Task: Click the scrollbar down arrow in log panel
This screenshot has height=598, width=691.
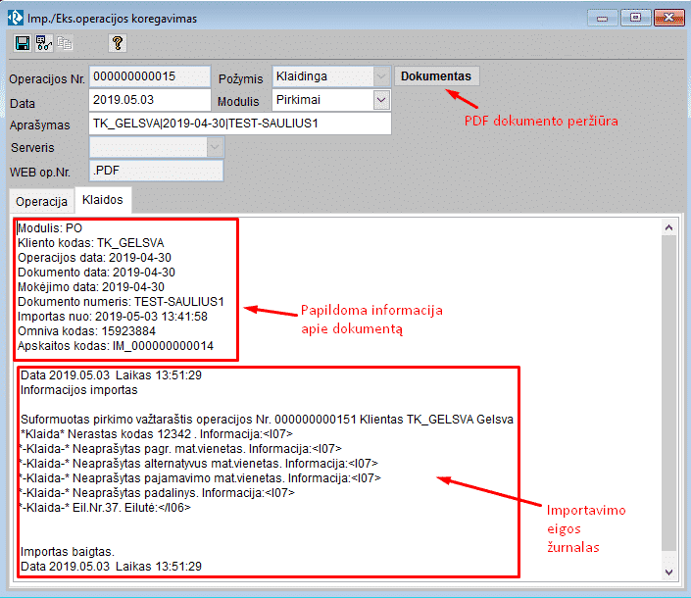Action: pyautogui.click(x=669, y=571)
